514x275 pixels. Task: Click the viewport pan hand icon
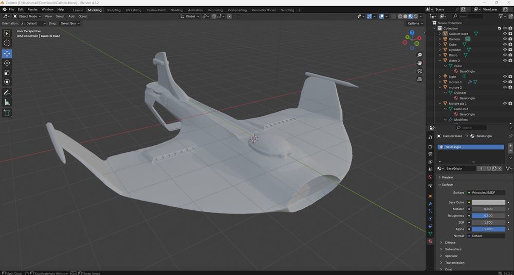click(x=419, y=63)
